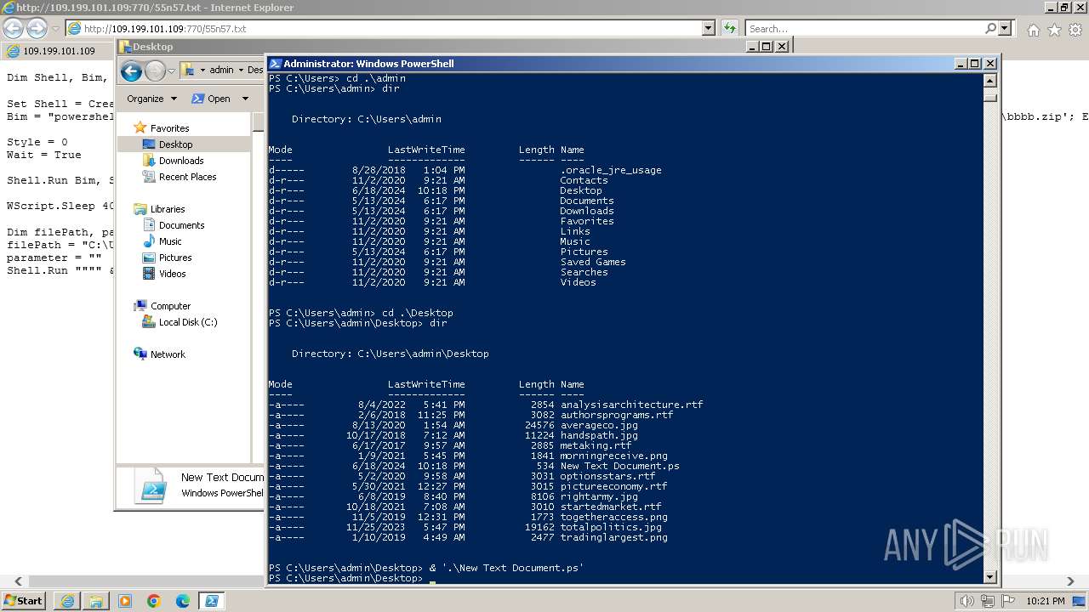1089x612 pixels.
Task: Open volume control in system tray
Action: click(967, 602)
